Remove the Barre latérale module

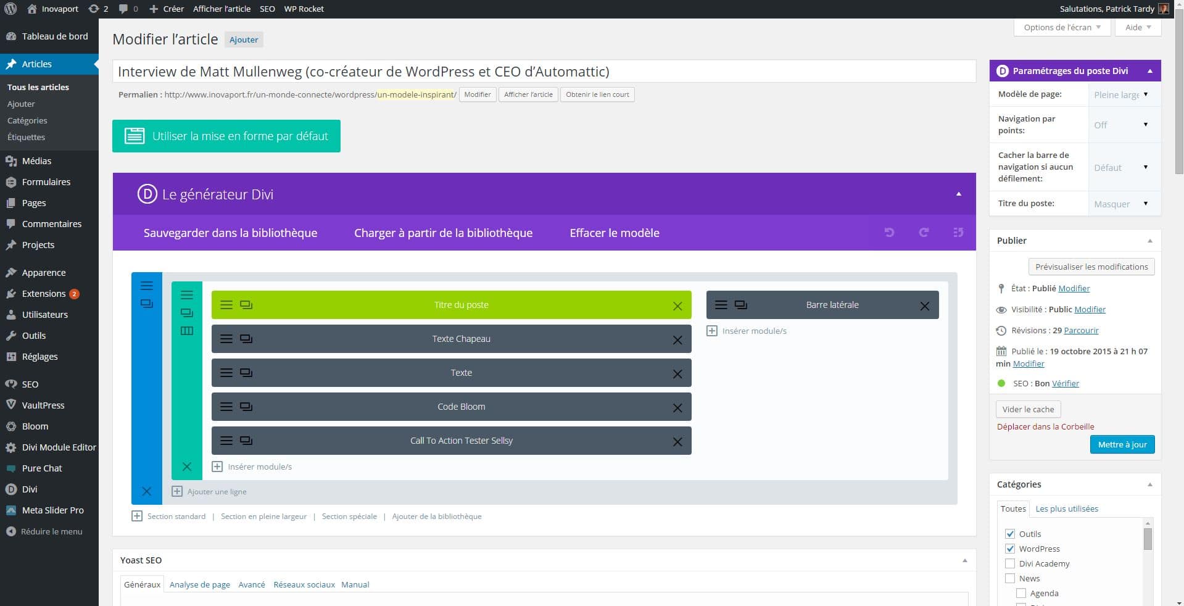pyautogui.click(x=925, y=306)
